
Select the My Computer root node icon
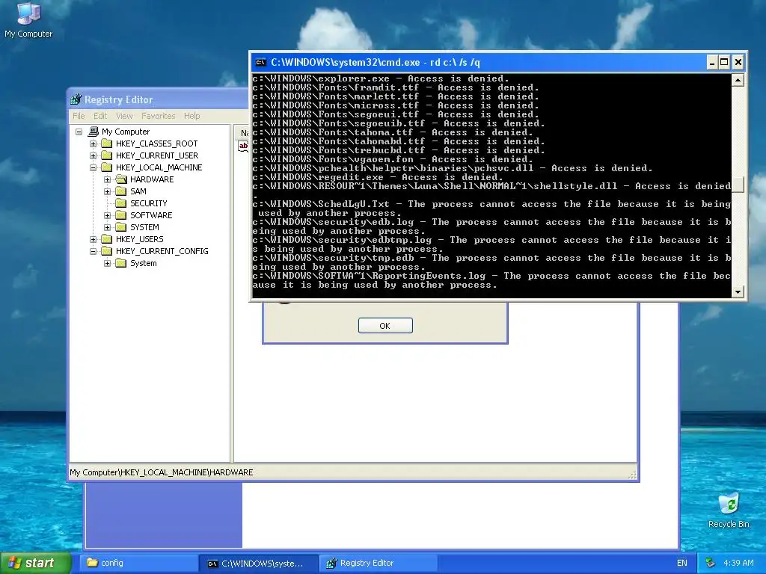click(x=94, y=132)
